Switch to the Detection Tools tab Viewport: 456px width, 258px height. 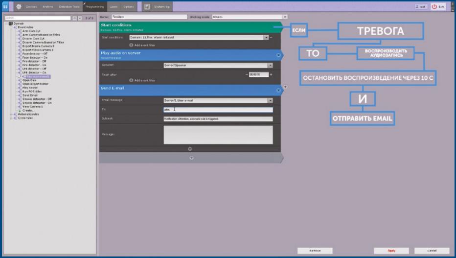[x=69, y=7]
